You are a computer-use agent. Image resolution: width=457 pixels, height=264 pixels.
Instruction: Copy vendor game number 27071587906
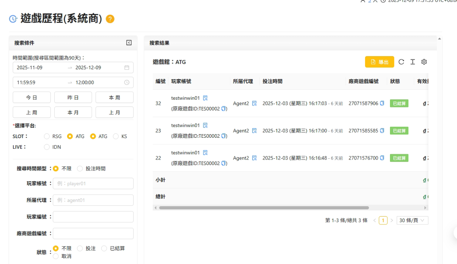click(x=382, y=103)
